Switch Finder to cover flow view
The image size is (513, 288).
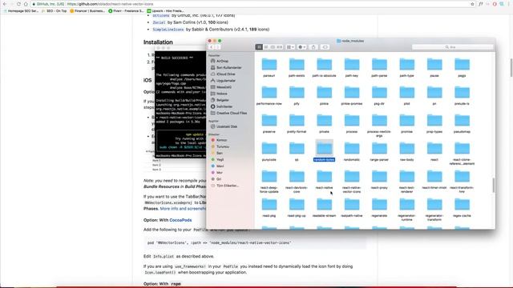(280, 47)
